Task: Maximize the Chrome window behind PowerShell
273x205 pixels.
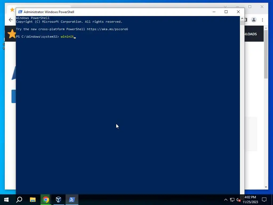Action: (250, 7)
